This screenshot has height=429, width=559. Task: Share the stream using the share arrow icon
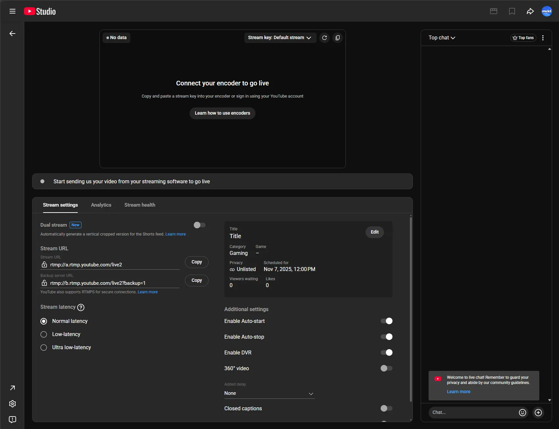coord(530,11)
